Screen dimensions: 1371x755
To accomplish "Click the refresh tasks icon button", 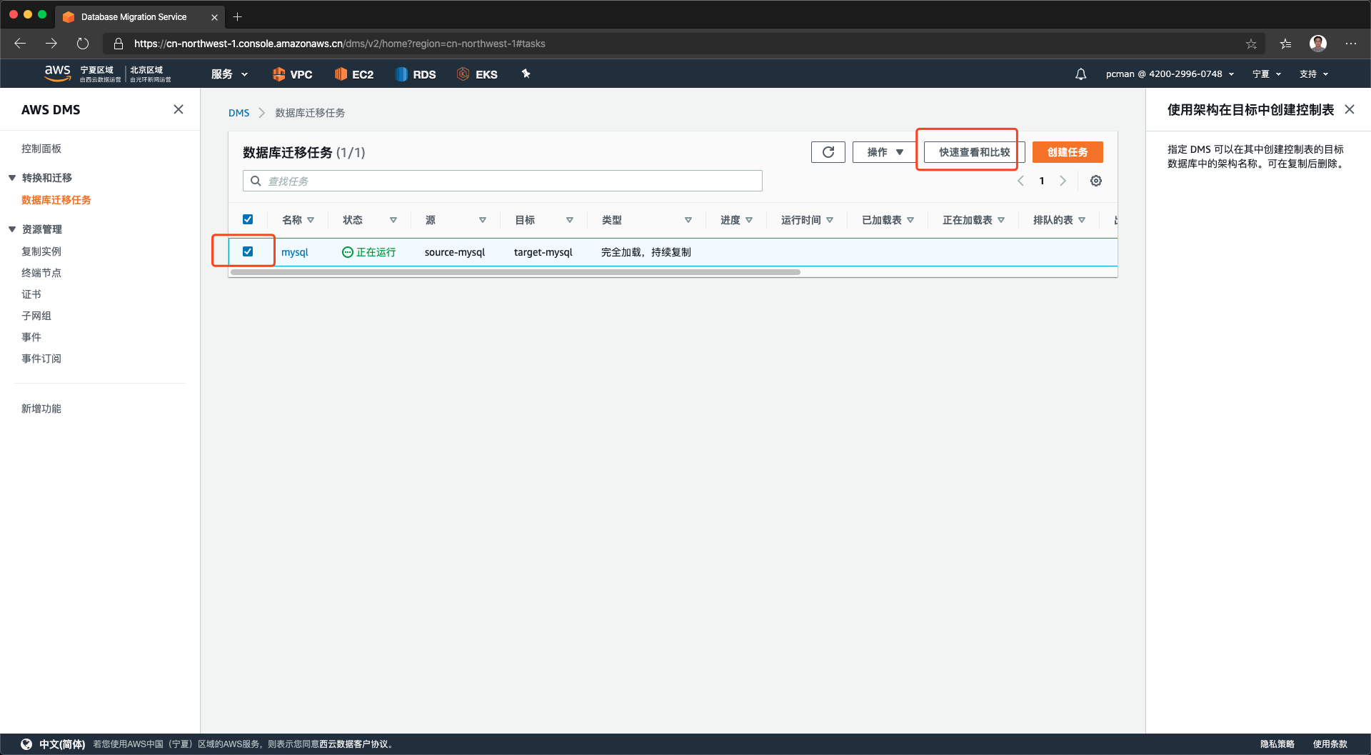I will [x=828, y=152].
